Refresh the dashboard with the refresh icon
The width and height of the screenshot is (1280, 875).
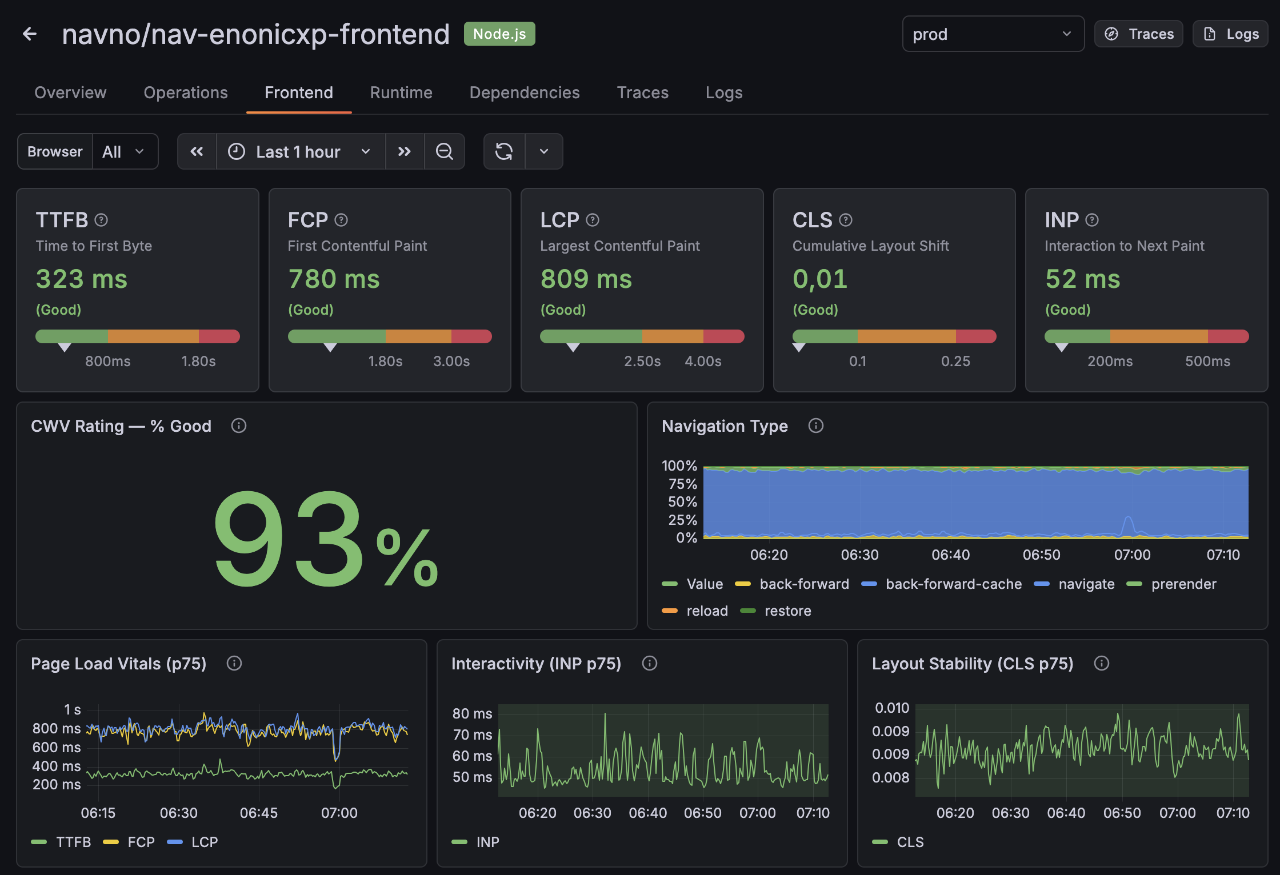[x=504, y=151]
